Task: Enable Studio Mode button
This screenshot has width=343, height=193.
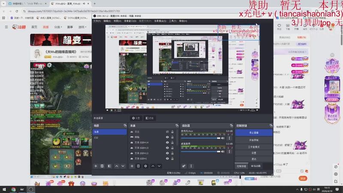Action: pos(254,147)
